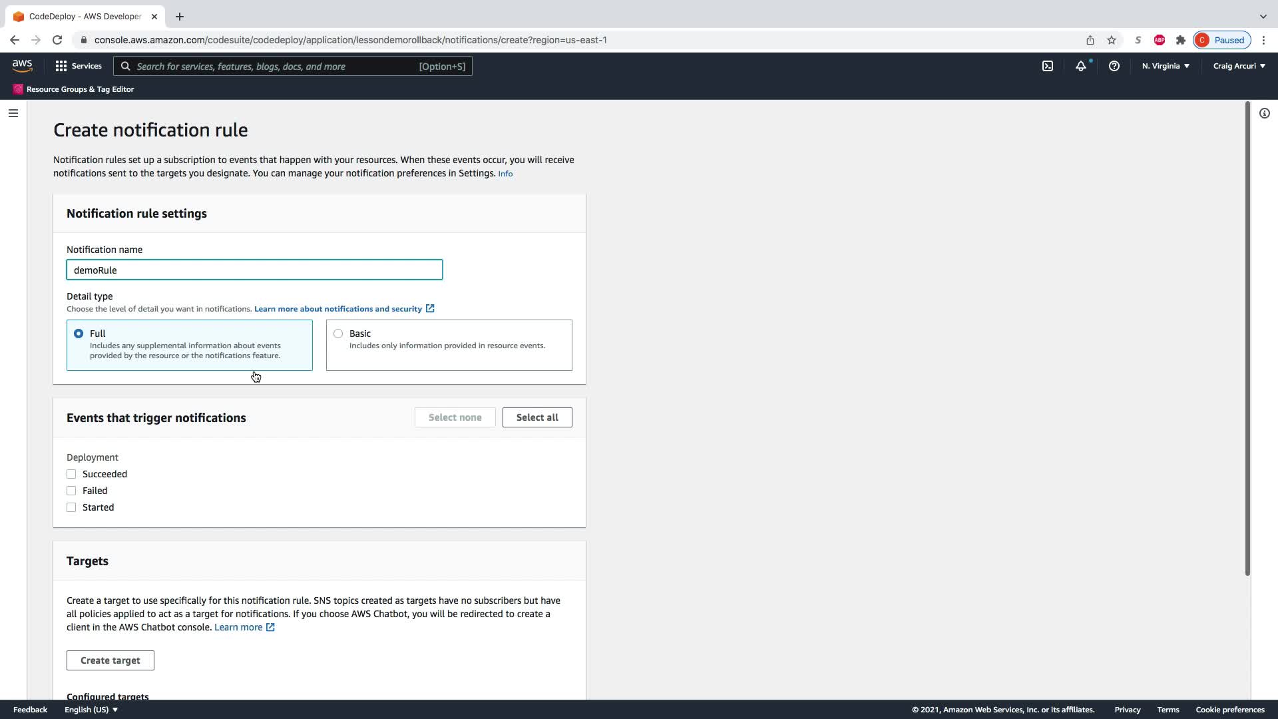Screen dimensions: 1278x719
Task: Check the Started deployment event
Action: pyautogui.click(x=71, y=507)
